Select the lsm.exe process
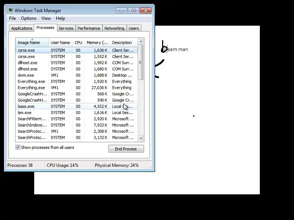294x220 pixels. pos(77,113)
